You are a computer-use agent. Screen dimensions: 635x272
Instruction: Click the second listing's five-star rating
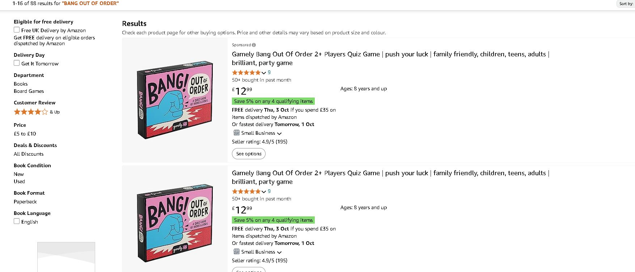coord(246,191)
